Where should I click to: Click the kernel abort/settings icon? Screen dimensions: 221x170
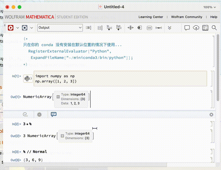click(x=25, y=28)
